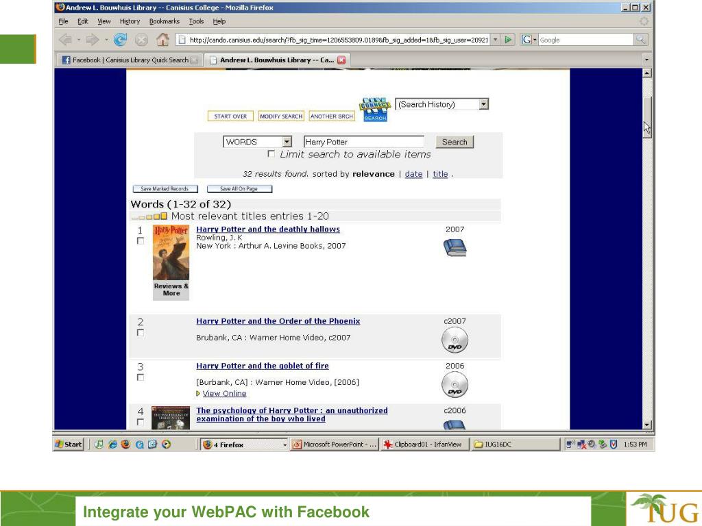This screenshot has width=702, height=526.
Task: Click Reviews & More under book cover
Action: coord(171,290)
